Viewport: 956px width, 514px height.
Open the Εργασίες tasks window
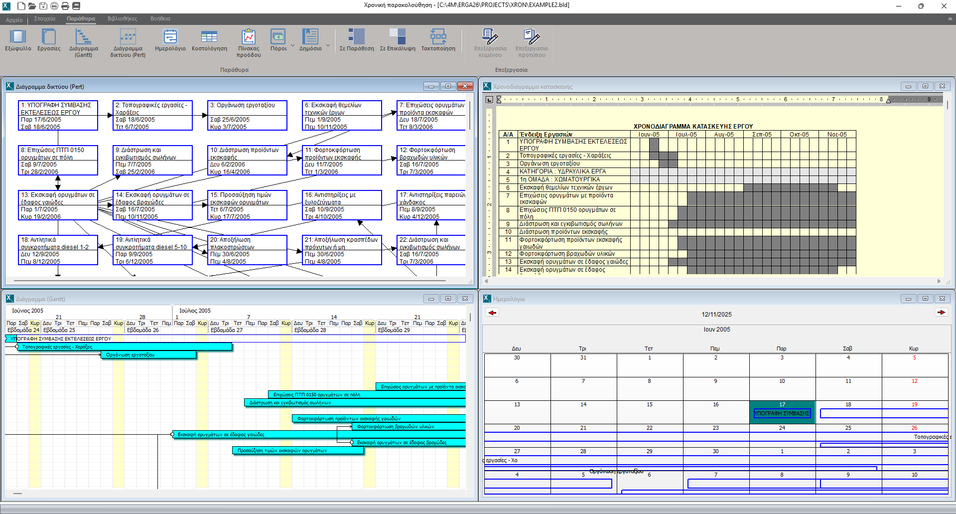click(x=49, y=40)
